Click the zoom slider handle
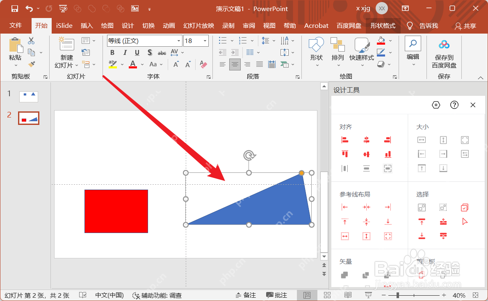This screenshot has width=488, height=301. [x=398, y=295]
